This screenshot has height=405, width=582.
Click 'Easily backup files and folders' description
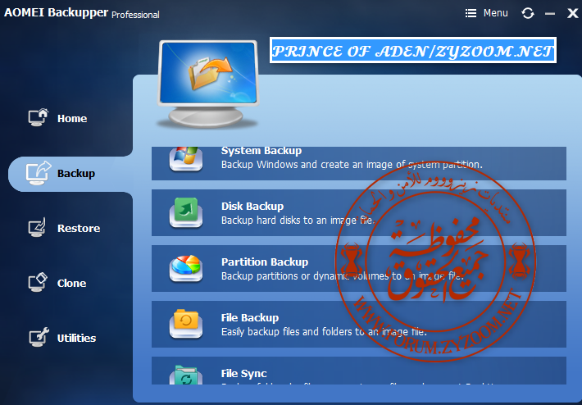(x=324, y=331)
